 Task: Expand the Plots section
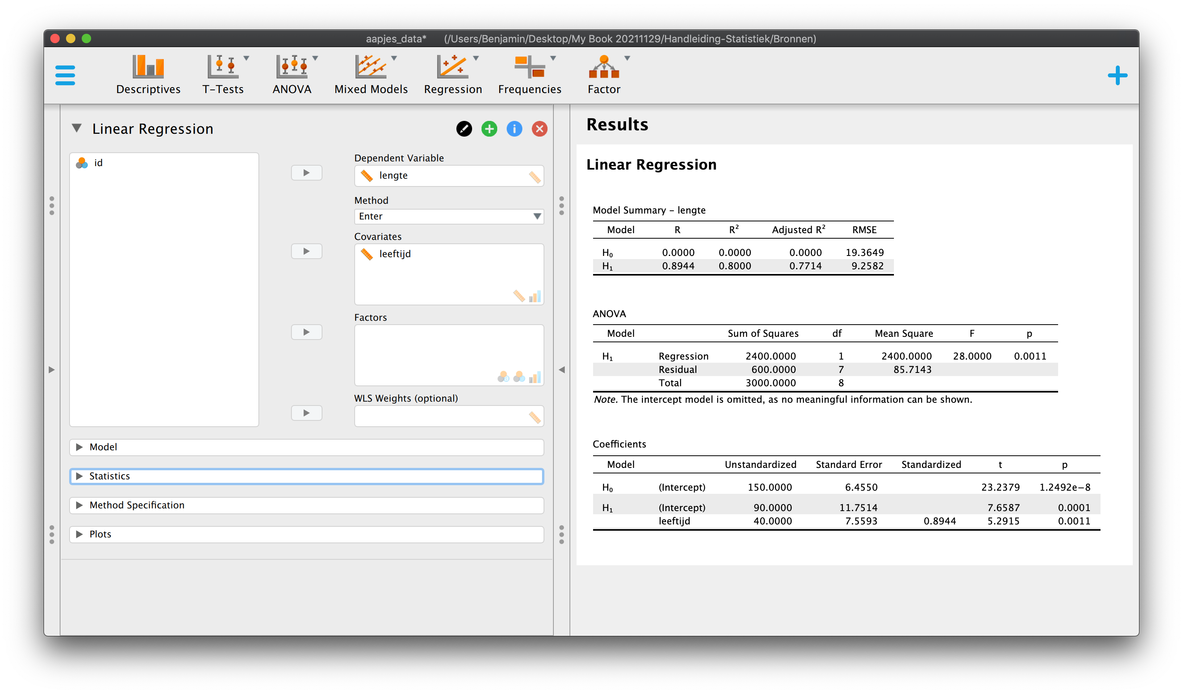pos(306,534)
